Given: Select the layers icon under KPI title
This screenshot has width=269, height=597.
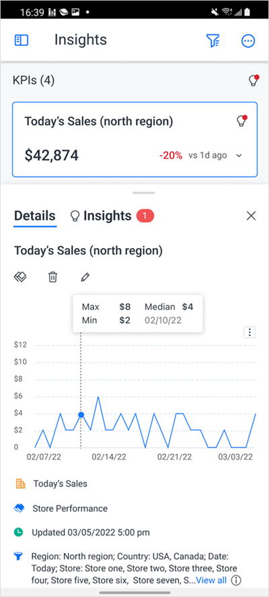Looking at the screenshot, I should tap(20, 277).
